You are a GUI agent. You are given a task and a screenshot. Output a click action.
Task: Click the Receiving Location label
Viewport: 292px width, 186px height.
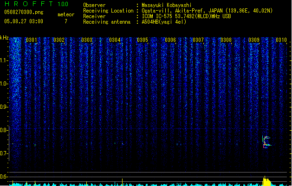[x=108, y=11]
